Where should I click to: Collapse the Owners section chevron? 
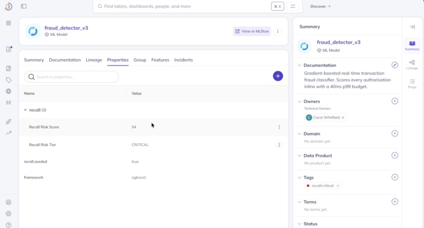(x=299, y=102)
